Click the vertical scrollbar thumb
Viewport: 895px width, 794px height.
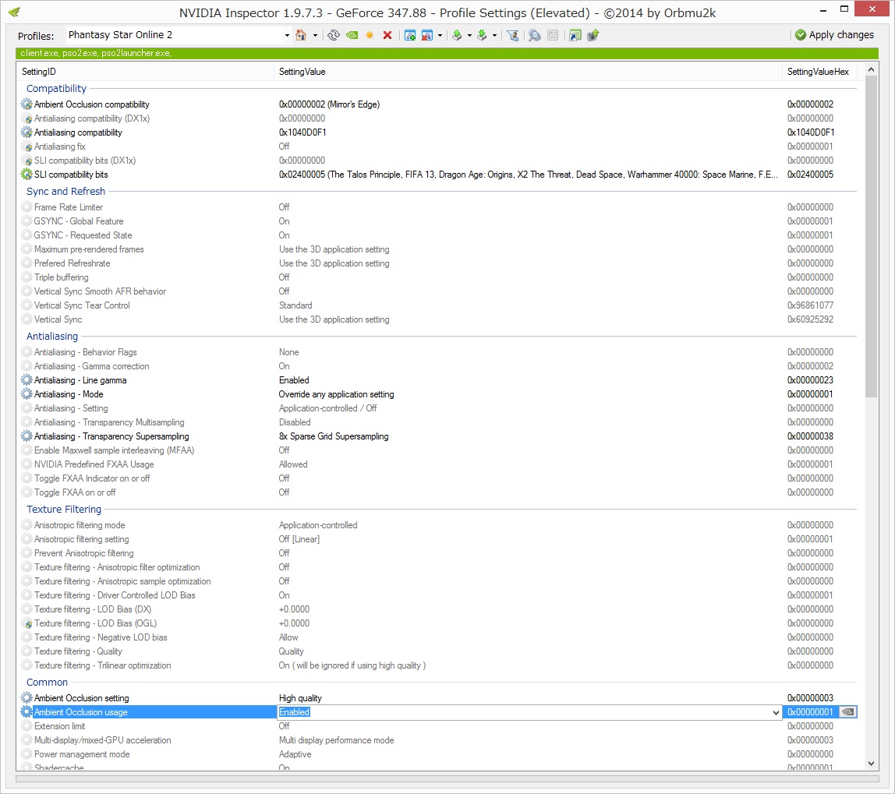(871, 237)
